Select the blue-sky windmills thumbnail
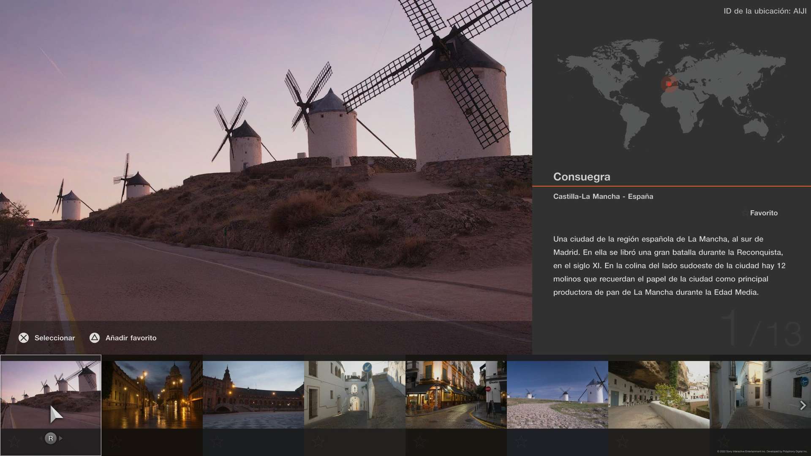Screen dimensions: 811x456 click(558, 395)
